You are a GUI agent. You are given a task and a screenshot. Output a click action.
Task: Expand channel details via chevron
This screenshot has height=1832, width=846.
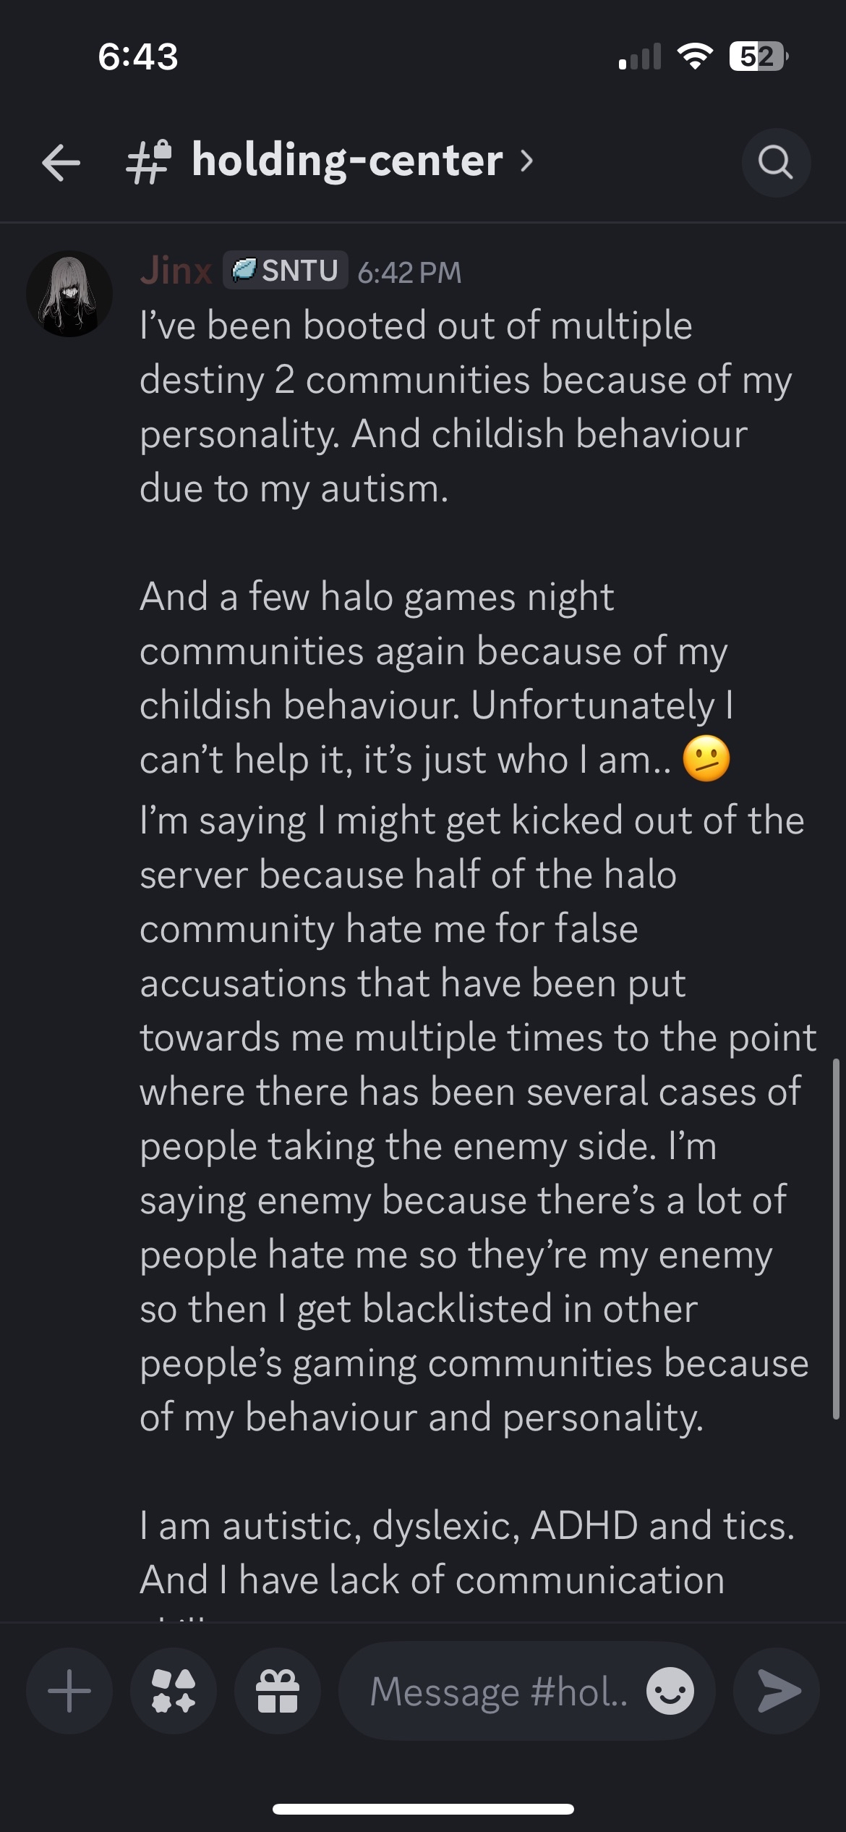click(527, 161)
